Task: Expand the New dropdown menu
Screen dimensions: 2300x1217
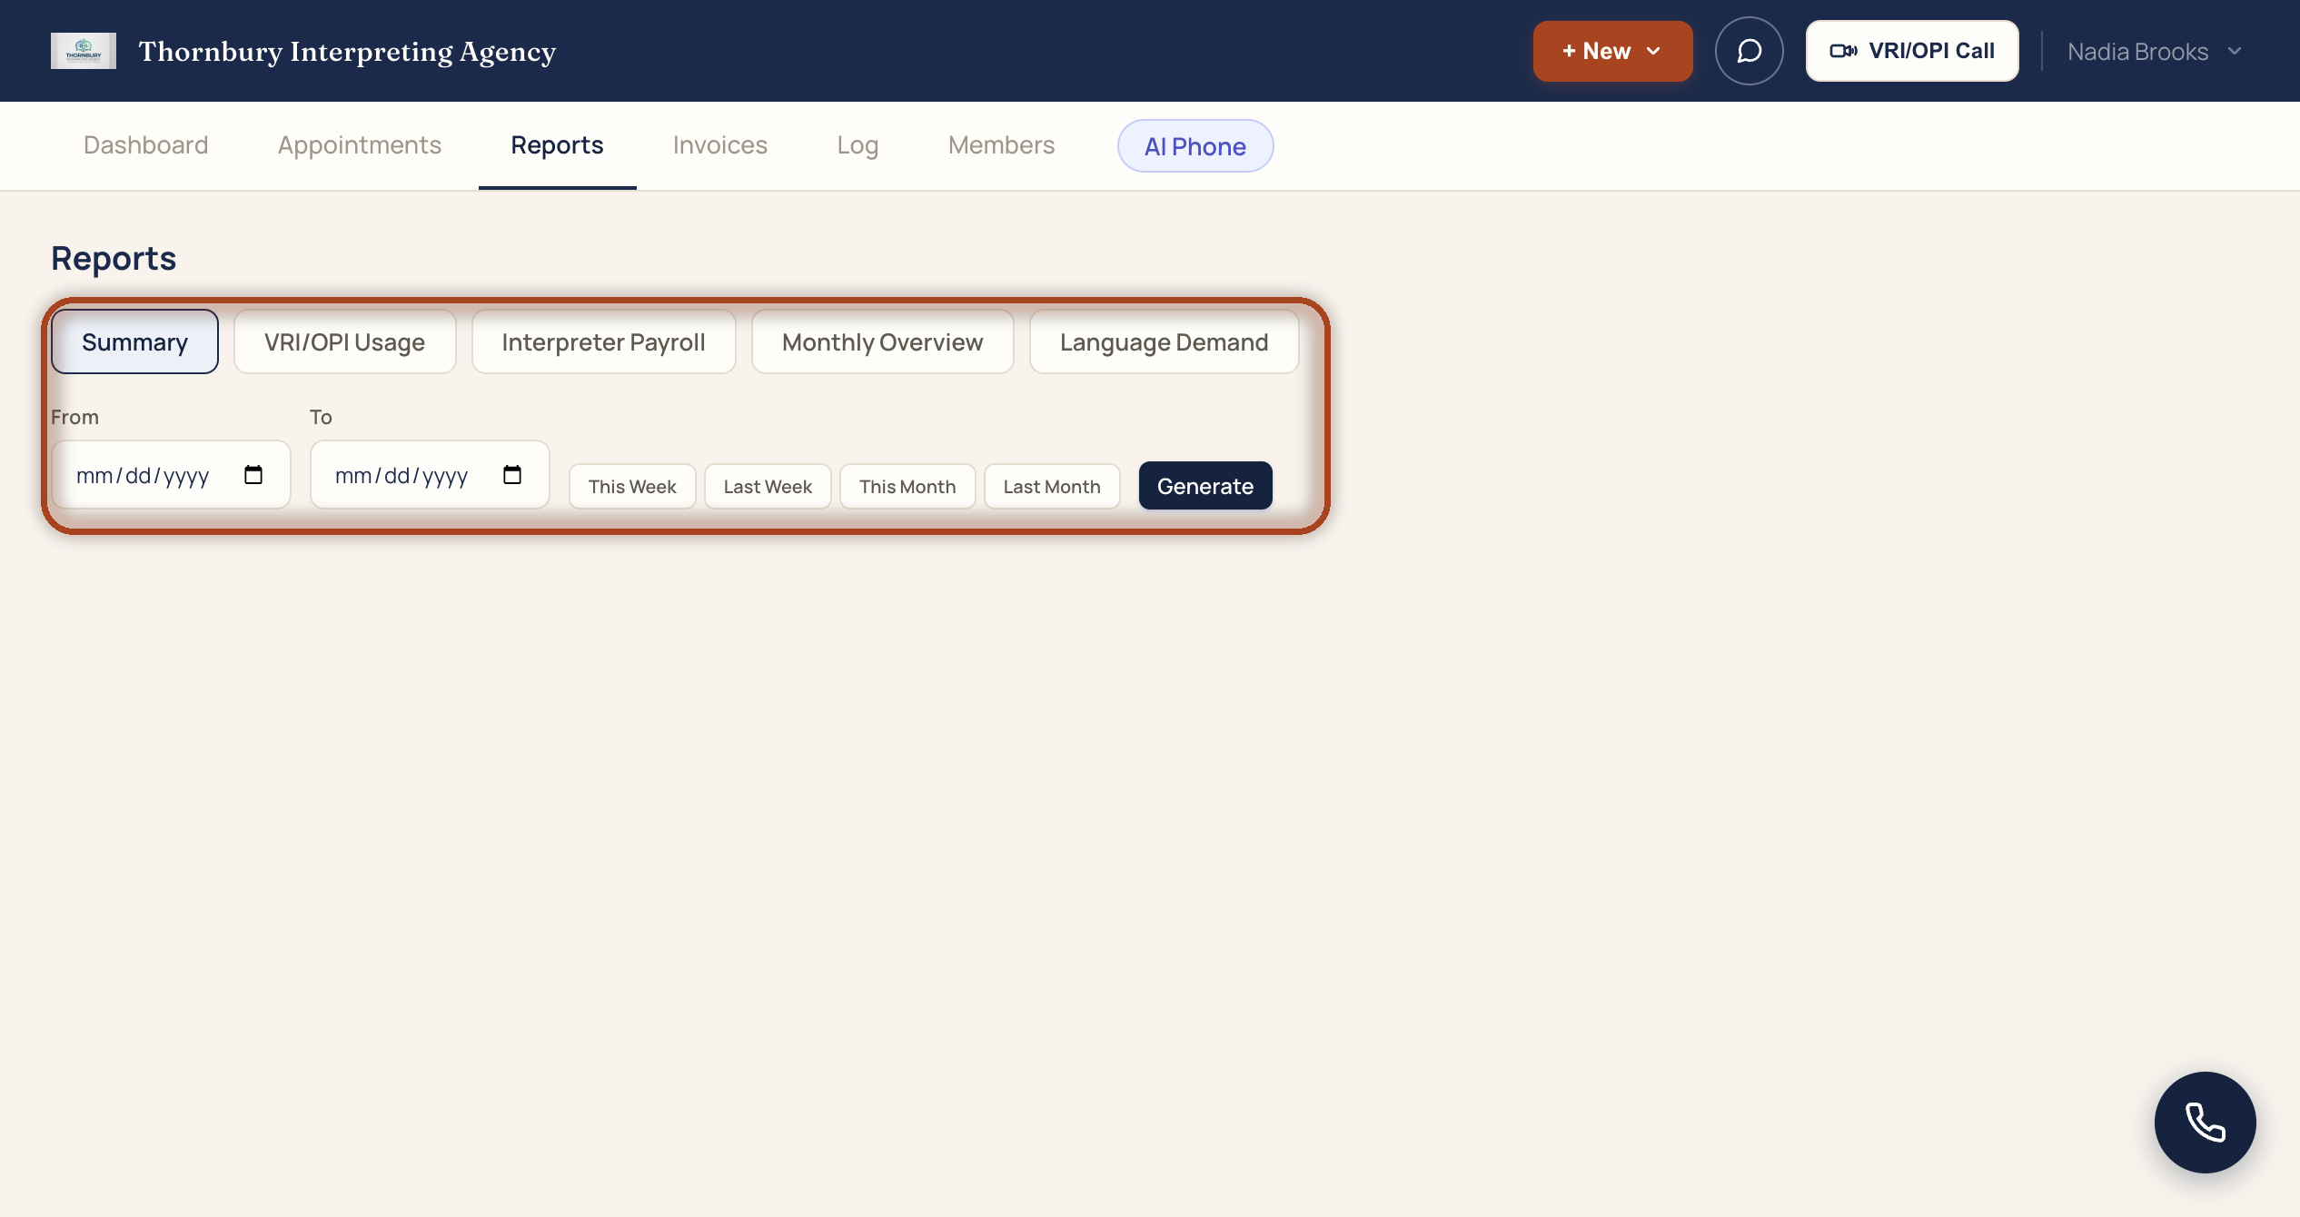Action: [x=1612, y=51]
